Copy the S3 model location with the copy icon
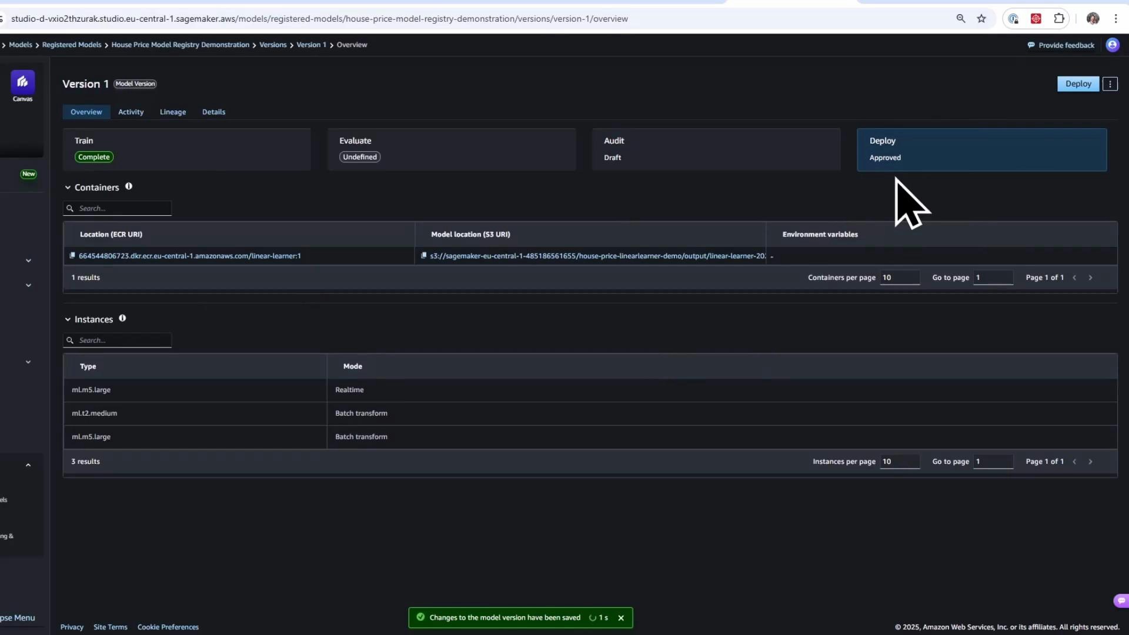 423,255
